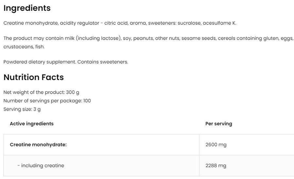Click the 'Net weight of the product: 300 g' line

click(41, 92)
